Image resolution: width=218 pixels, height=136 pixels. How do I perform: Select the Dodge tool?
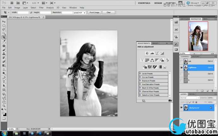[x=4, y=73]
